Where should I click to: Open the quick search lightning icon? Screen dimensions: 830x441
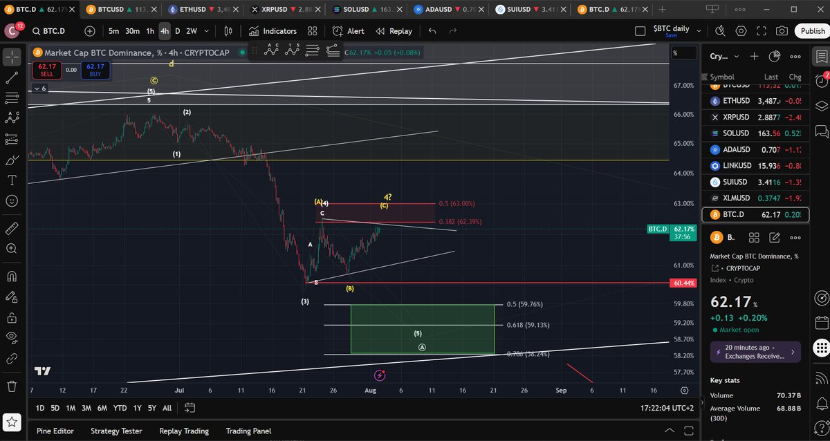721,31
